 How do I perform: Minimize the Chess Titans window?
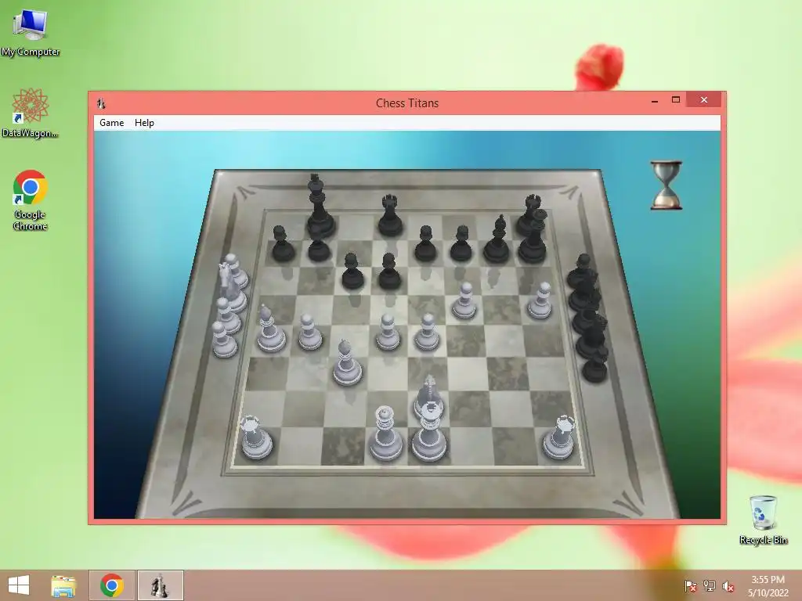tap(655, 101)
